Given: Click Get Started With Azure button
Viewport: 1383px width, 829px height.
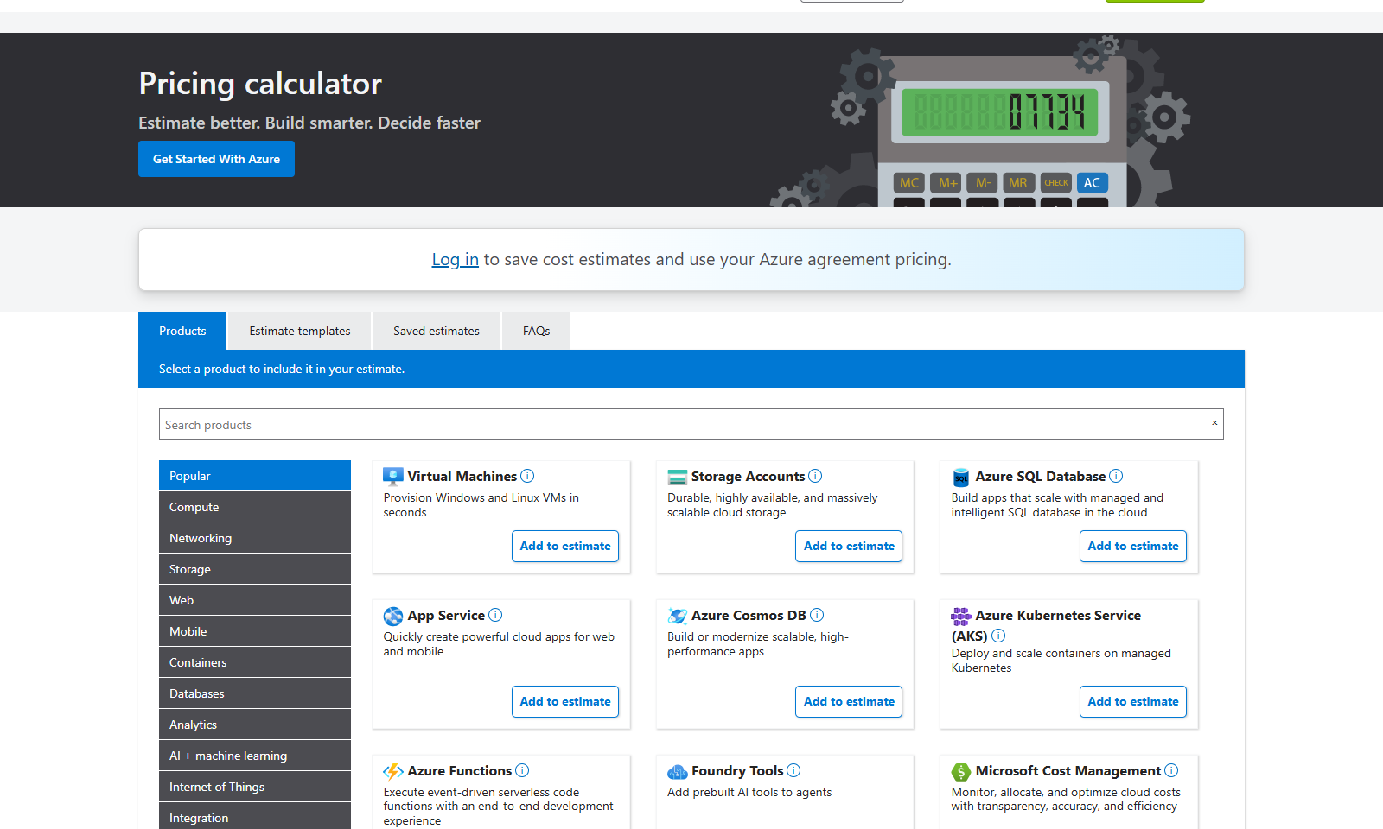Looking at the screenshot, I should pos(216,159).
